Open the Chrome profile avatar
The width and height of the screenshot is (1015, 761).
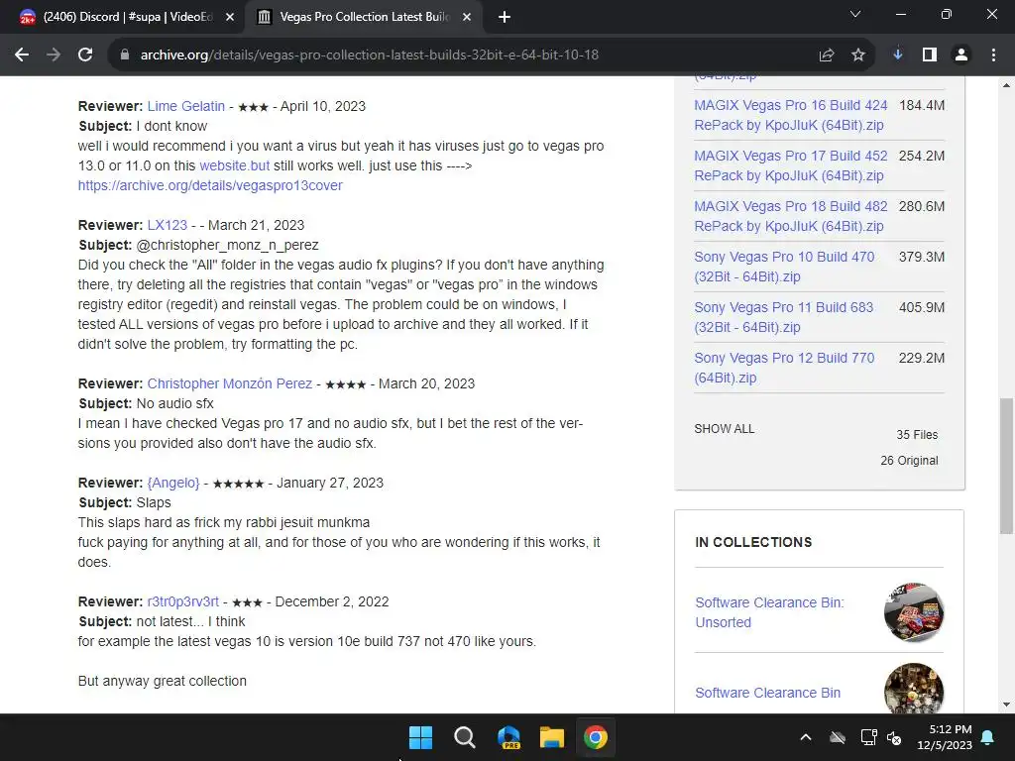(961, 55)
